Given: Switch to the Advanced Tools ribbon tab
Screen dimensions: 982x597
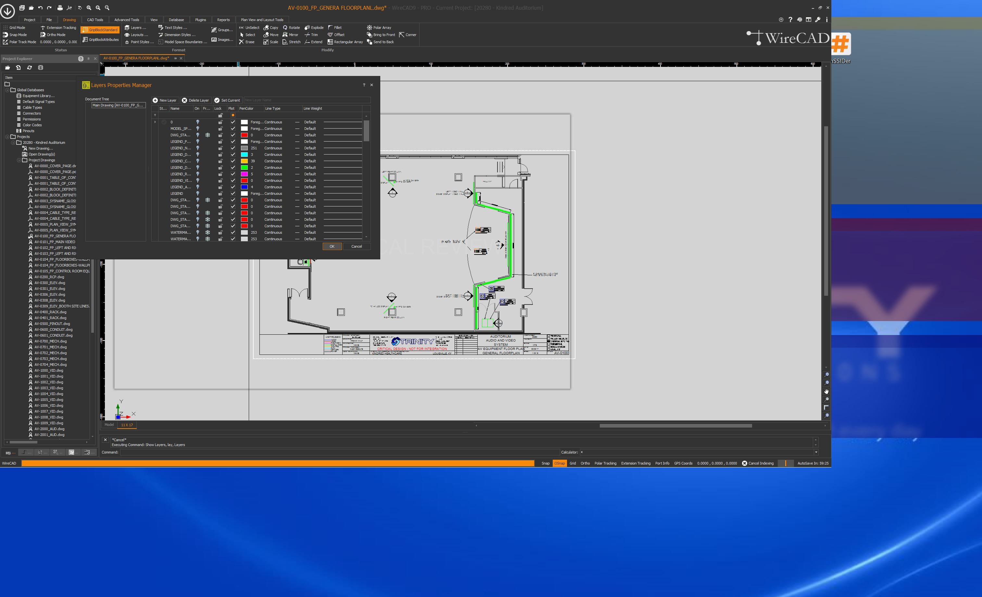Looking at the screenshot, I should [x=127, y=19].
